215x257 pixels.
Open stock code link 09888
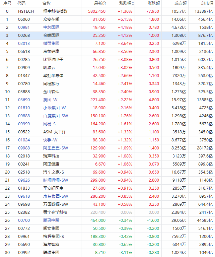tap(24, 116)
